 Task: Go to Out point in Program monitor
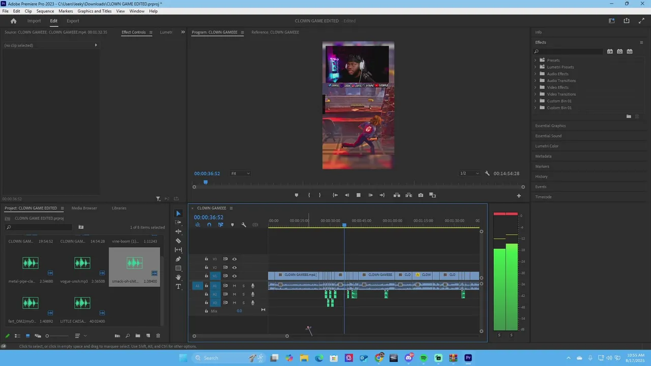pos(382,195)
